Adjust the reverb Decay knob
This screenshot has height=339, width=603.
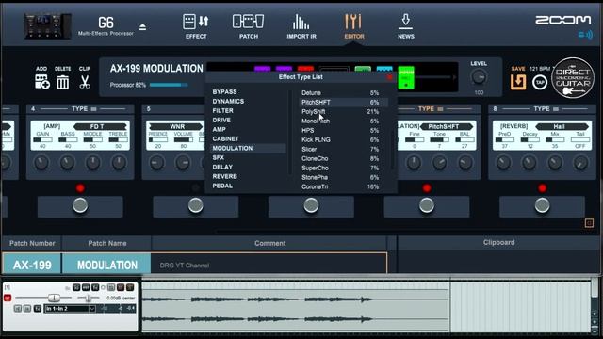point(530,163)
